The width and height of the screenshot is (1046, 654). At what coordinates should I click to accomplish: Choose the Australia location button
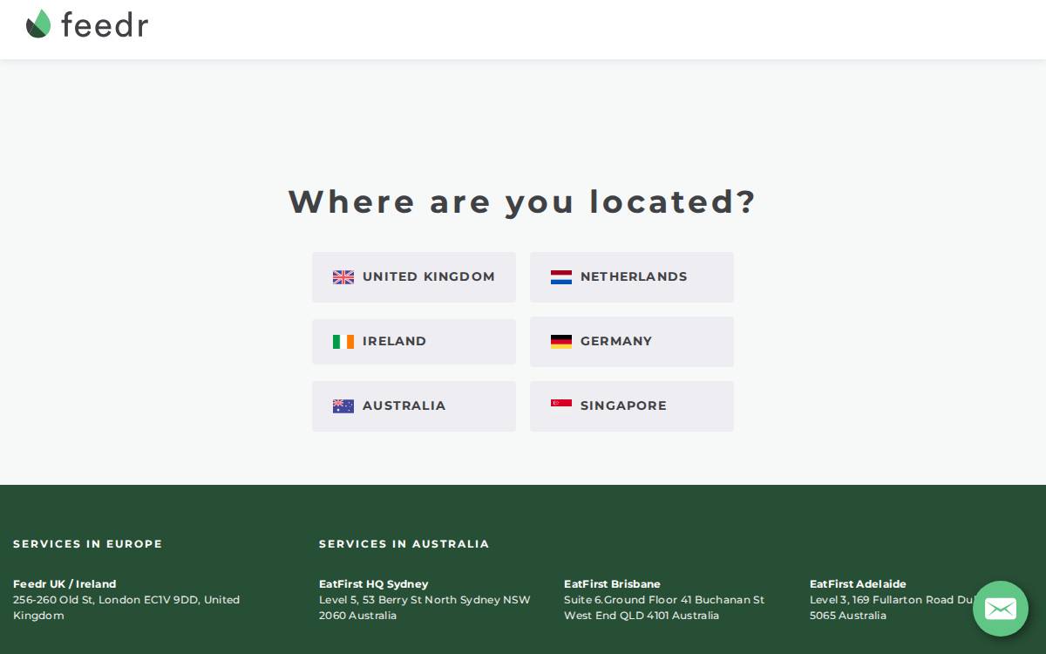click(x=414, y=406)
